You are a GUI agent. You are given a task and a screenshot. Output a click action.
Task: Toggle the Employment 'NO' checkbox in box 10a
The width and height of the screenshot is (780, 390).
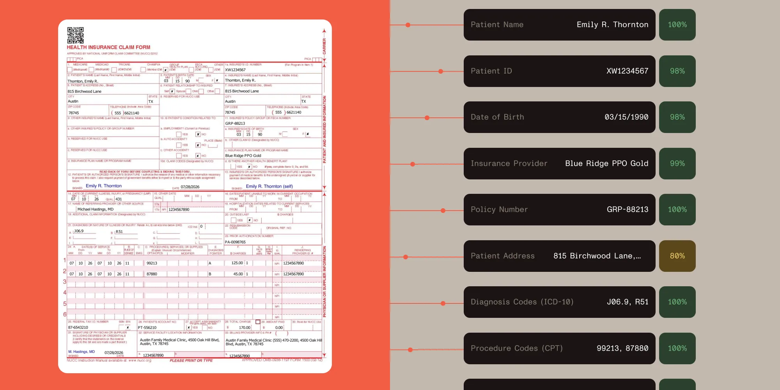(x=198, y=134)
